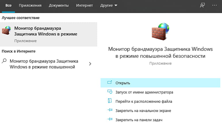The width and height of the screenshot is (222, 131).
Task: Choose Запуск от имени администратора
Action: (144, 92)
